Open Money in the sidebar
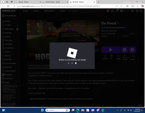 pos(6,56)
